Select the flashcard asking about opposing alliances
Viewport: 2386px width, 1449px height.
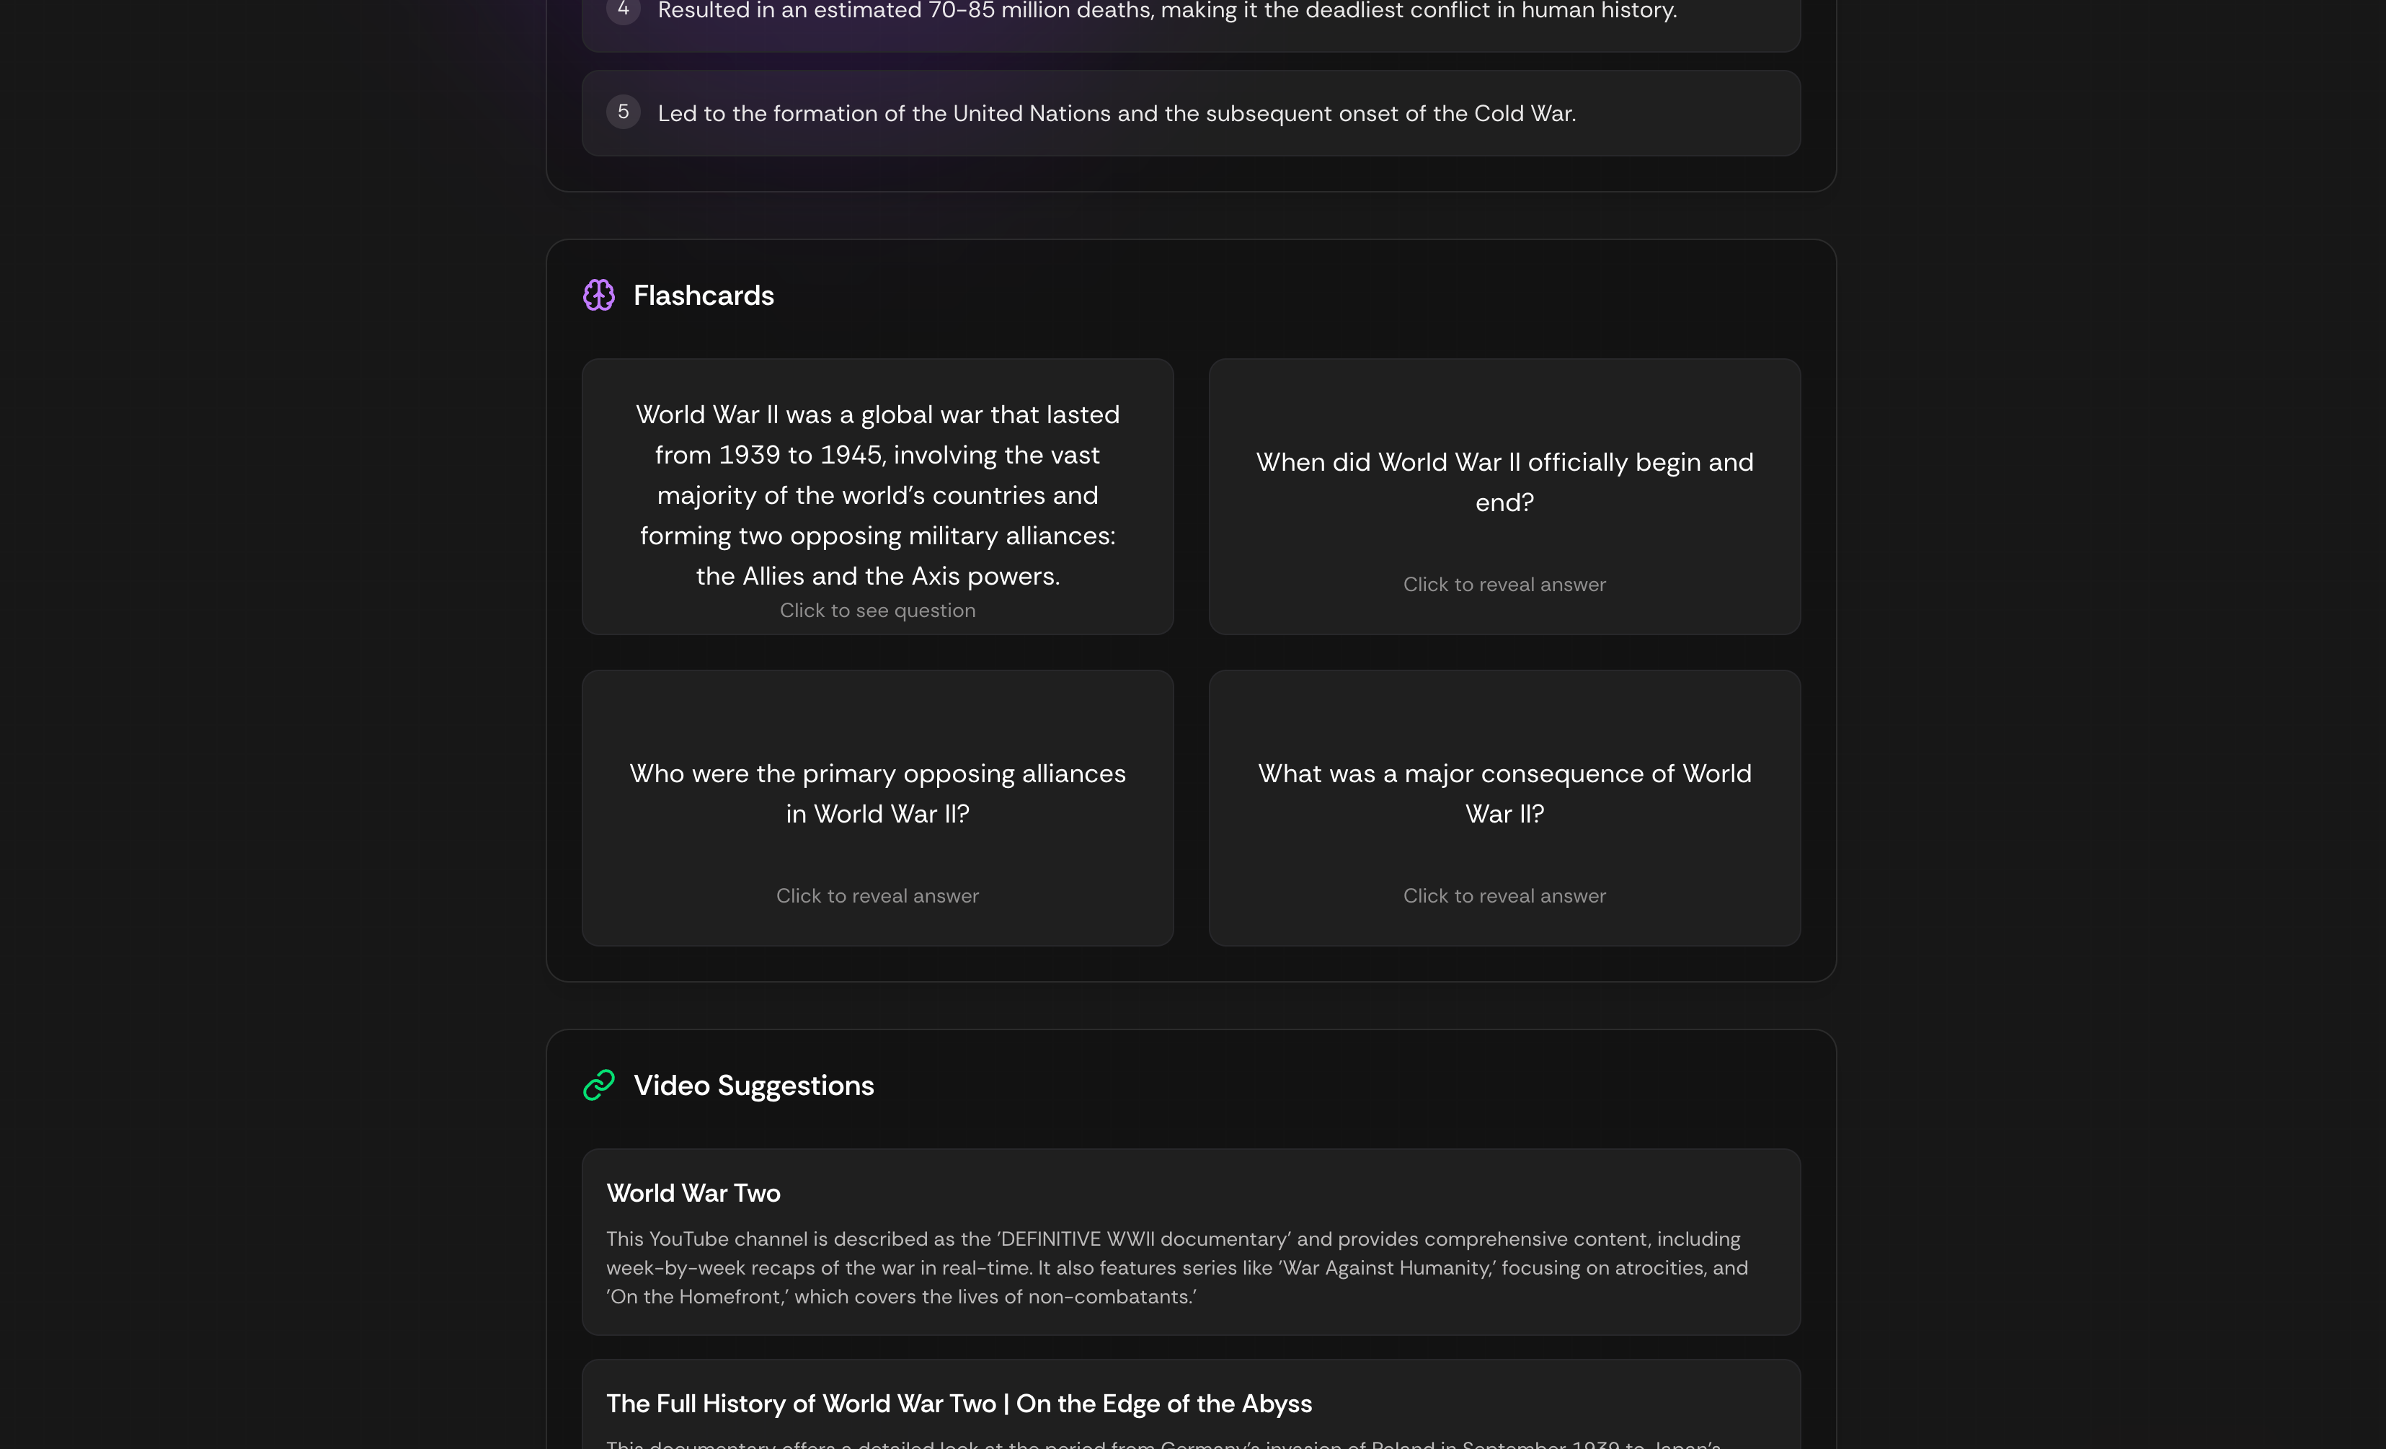tap(877, 808)
